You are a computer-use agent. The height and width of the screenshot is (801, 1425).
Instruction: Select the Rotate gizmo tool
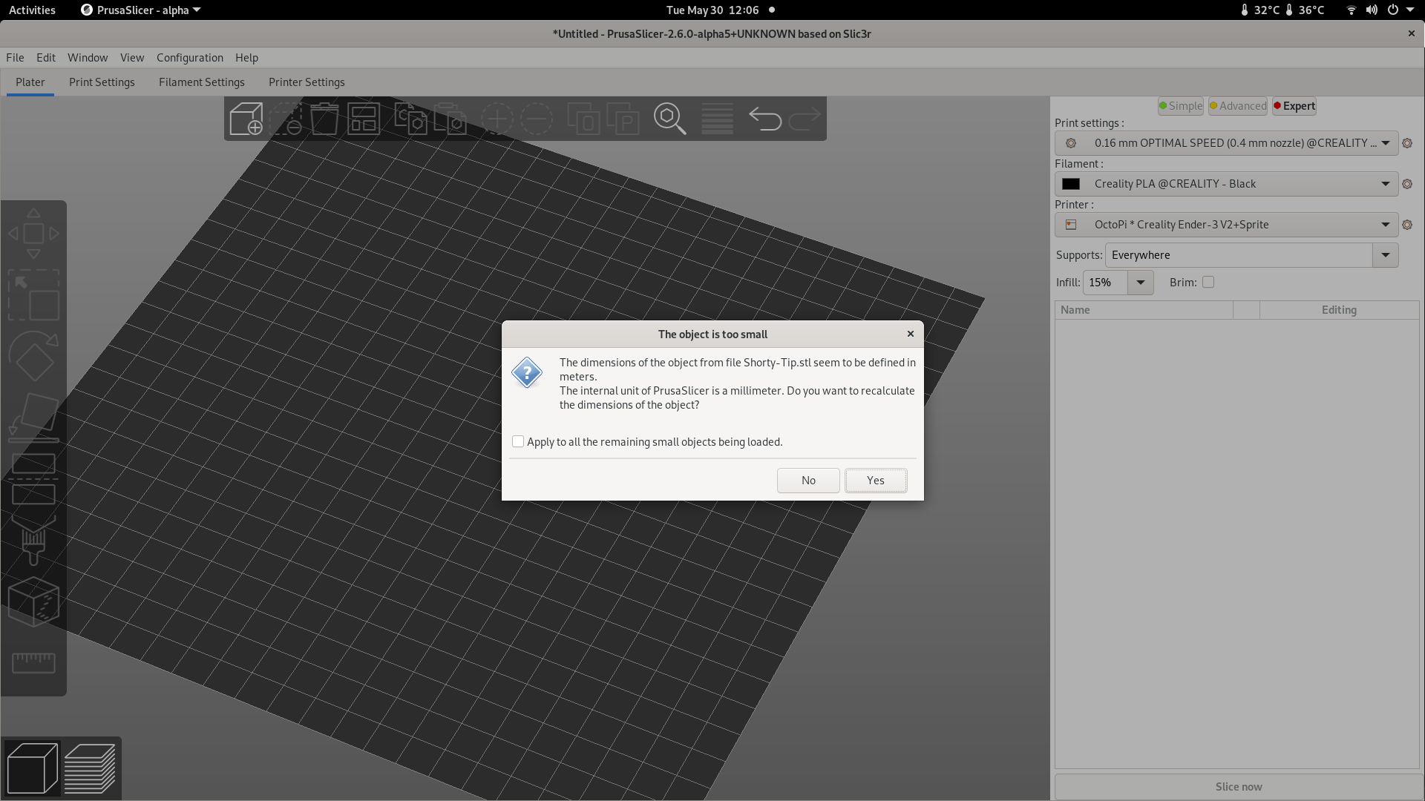click(x=33, y=357)
